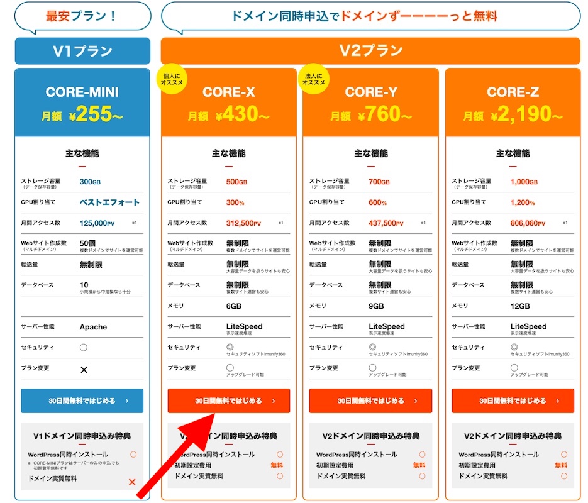This screenshot has height=503, width=588.
Task: Click CORE-X WordPress install circle icon
Action: coord(280,455)
